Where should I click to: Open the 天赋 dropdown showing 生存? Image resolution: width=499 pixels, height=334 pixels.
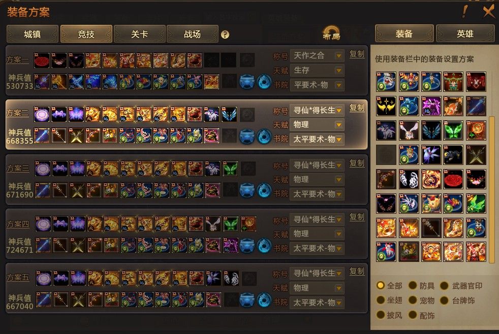[317, 70]
